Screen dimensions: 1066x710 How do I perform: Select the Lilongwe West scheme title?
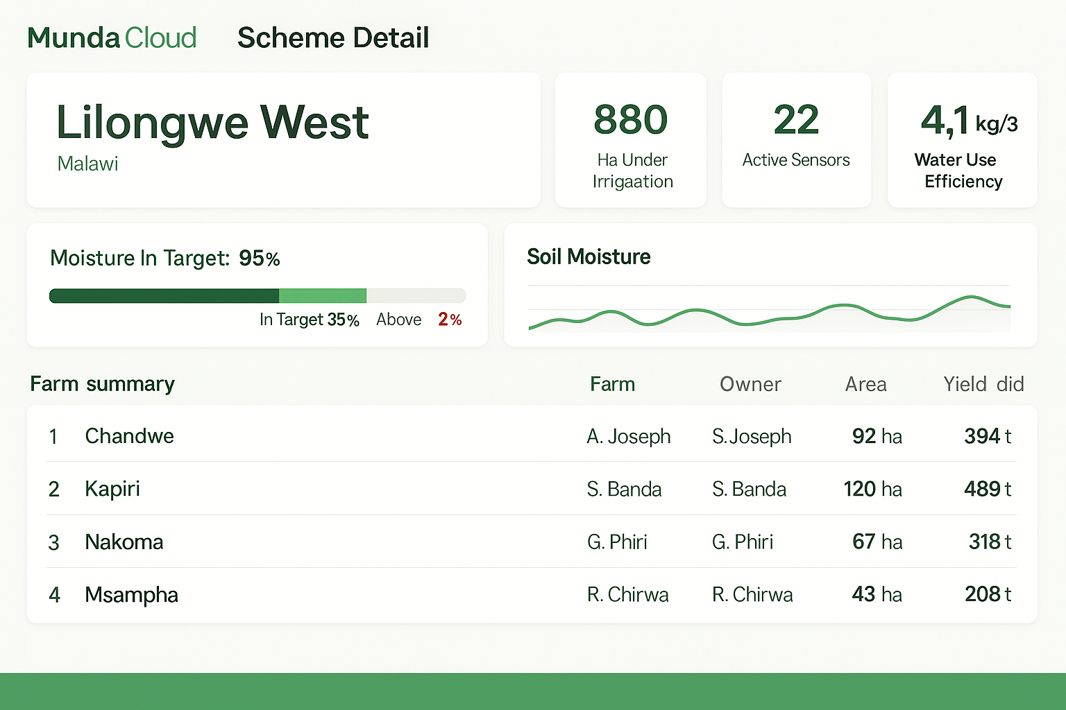coord(212,123)
